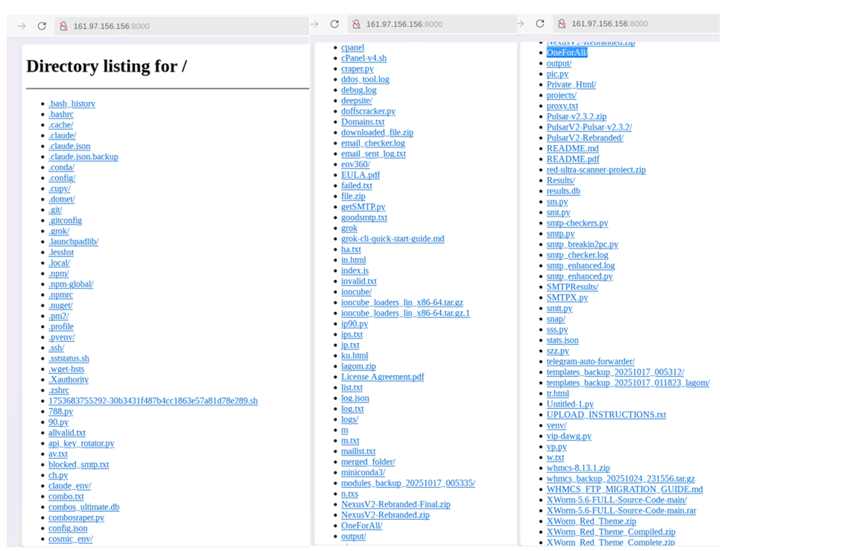Open the cPanel-v4.sh script link
868x551 pixels.
point(364,58)
